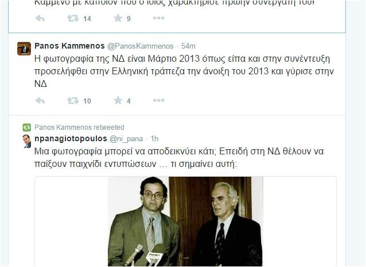
Task: Open more options on the 54m tweet
Action: (x=159, y=100)
